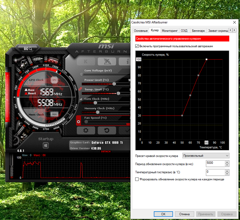240x220 pixels.
Task: Click the Мин : 0 graph label
Action: (27, 155)
